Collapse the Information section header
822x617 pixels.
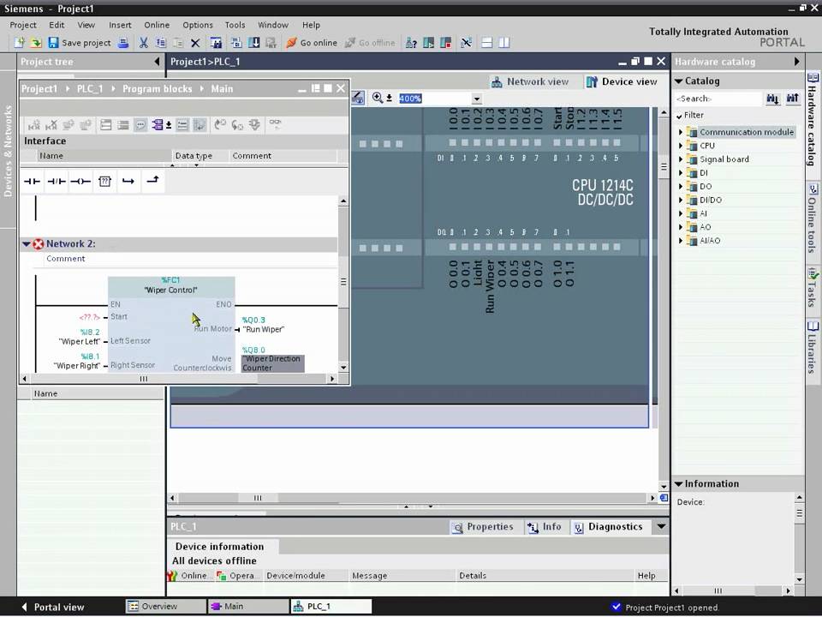[678, 483]
